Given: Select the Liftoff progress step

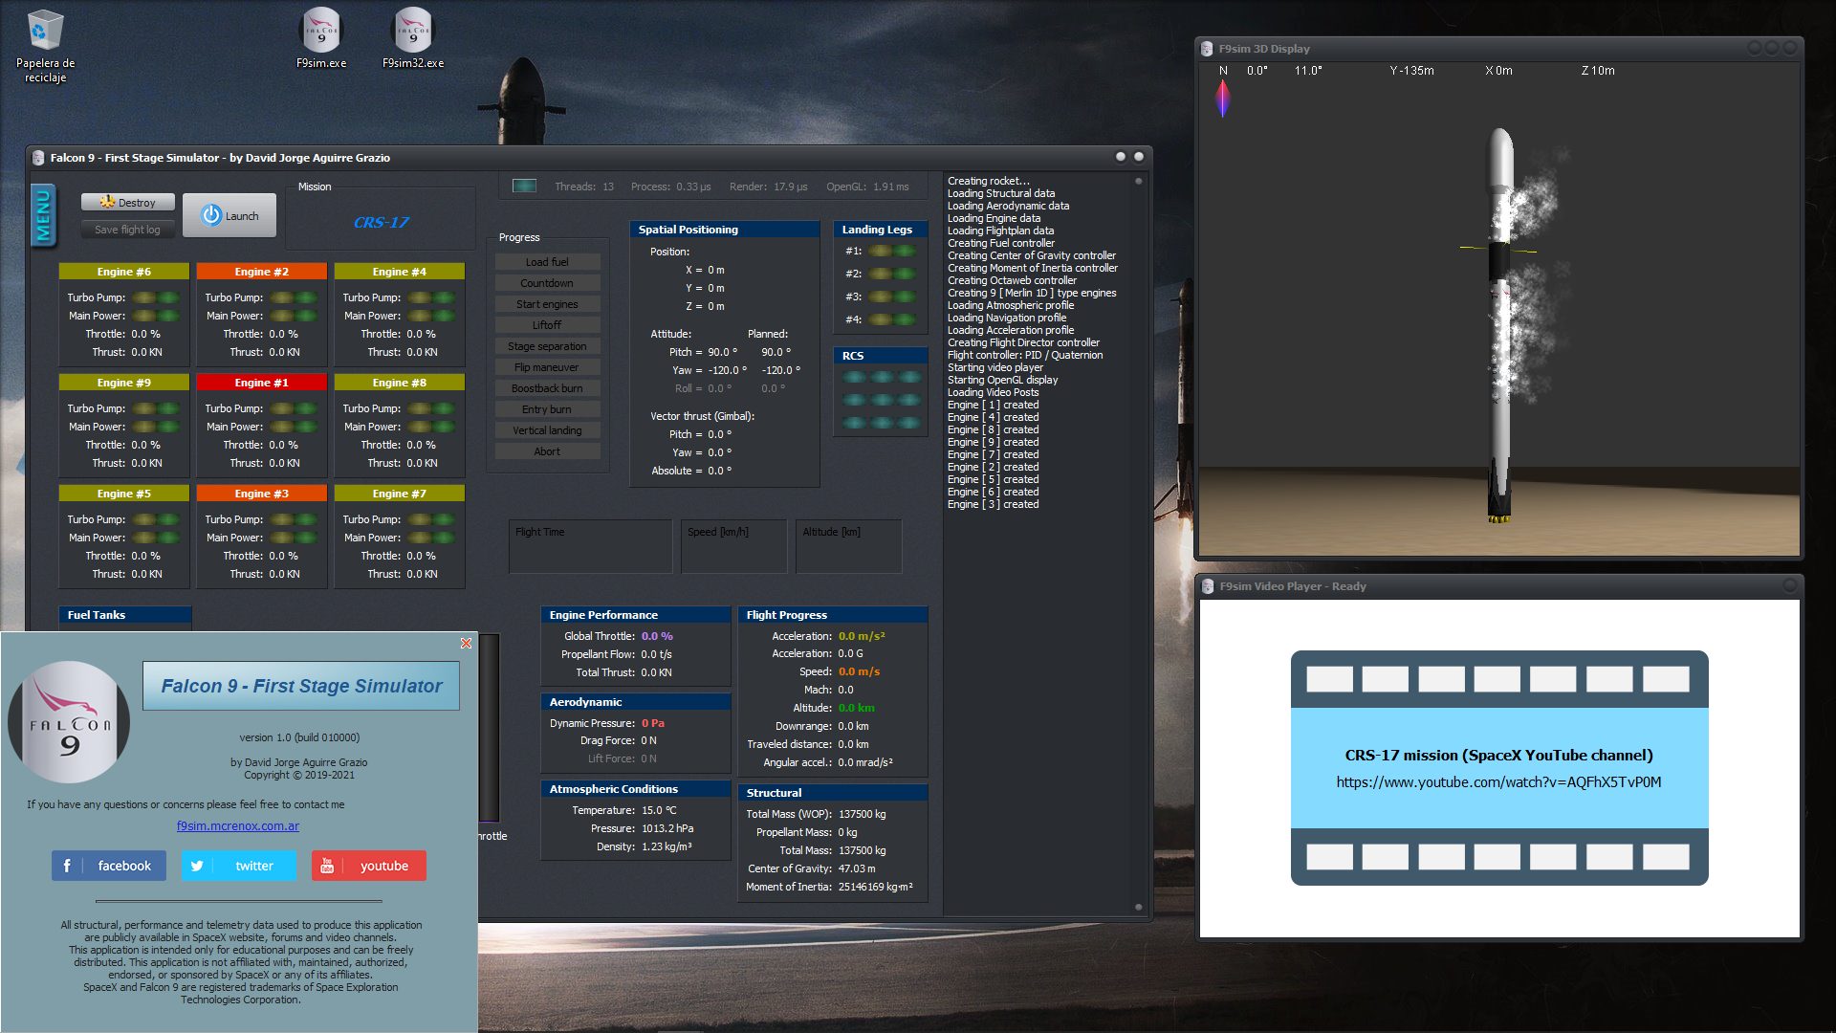Looking at the screenshot, I should pyautogui.click(x=547, y=325).
